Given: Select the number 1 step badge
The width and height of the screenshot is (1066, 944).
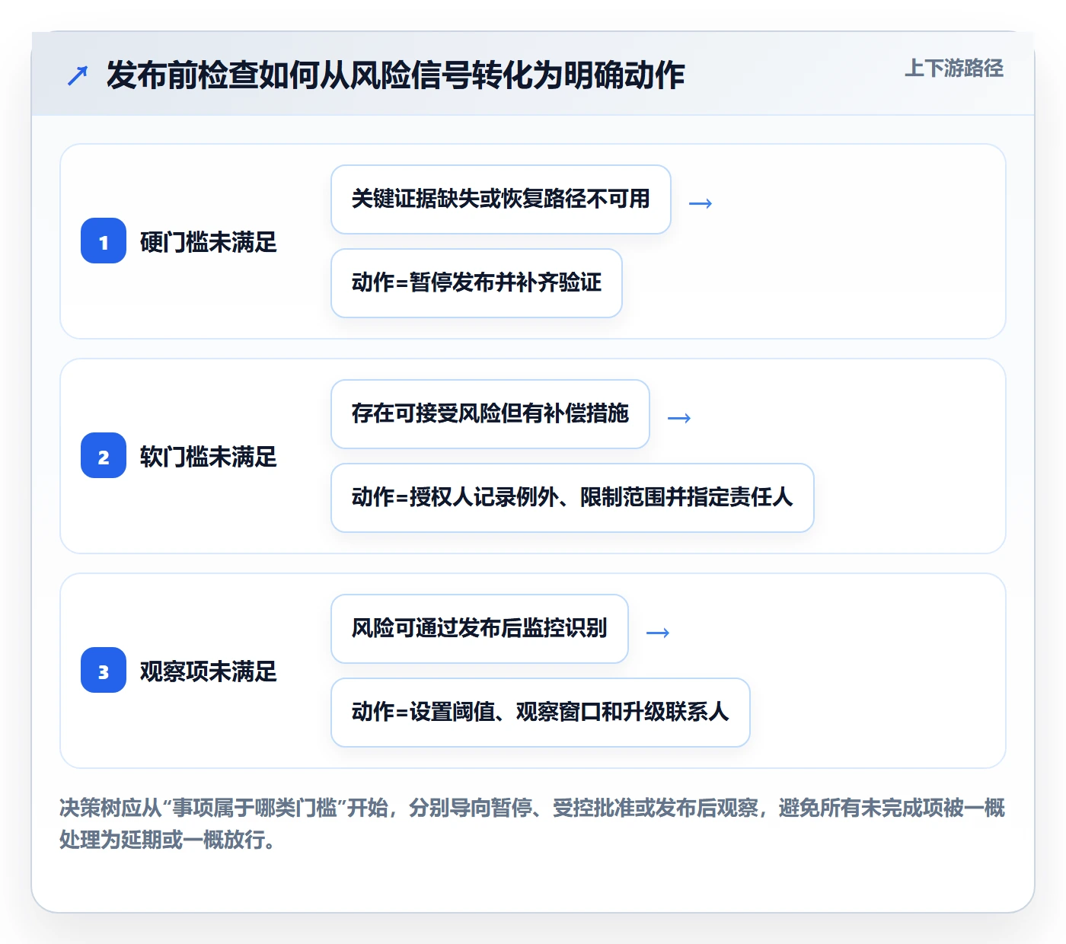Looking at the screenshot, I should [x=104, y=241].
